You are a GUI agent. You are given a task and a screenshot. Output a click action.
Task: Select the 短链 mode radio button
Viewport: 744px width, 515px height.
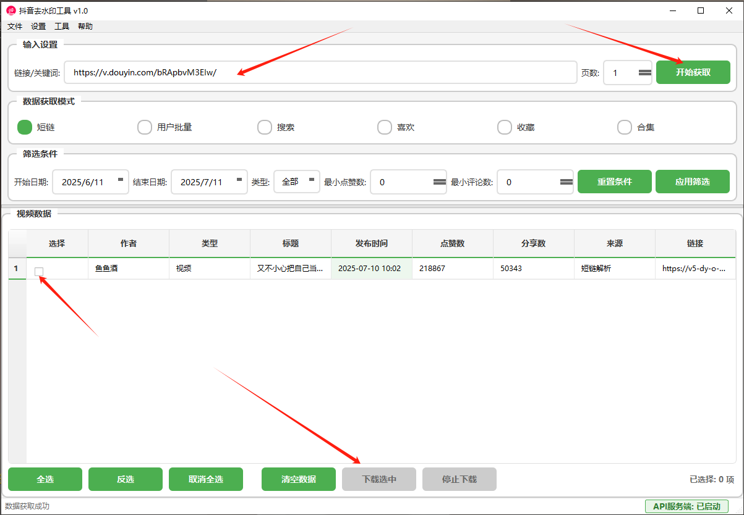coord(25,127)
